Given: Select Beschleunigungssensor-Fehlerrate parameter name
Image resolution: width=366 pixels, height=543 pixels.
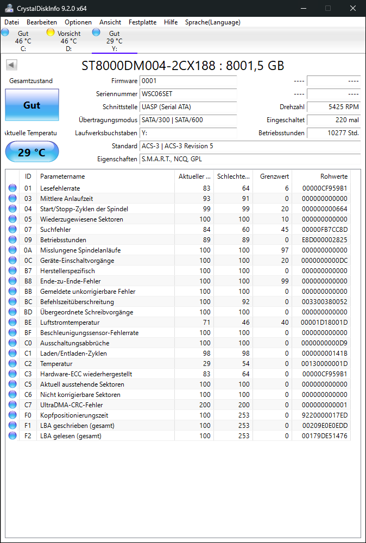Looking at the screenshot, I should click(90, 333).
